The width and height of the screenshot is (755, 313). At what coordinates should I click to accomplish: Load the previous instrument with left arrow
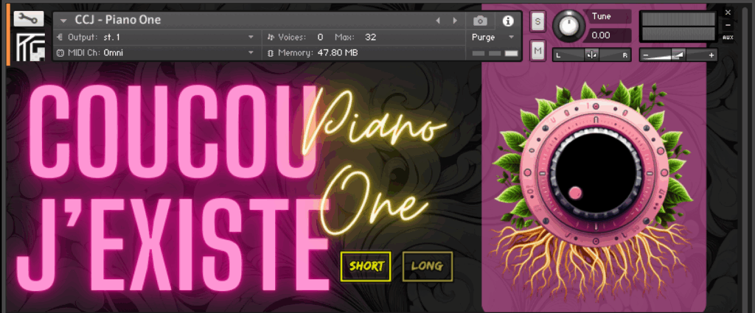(438, 21)
